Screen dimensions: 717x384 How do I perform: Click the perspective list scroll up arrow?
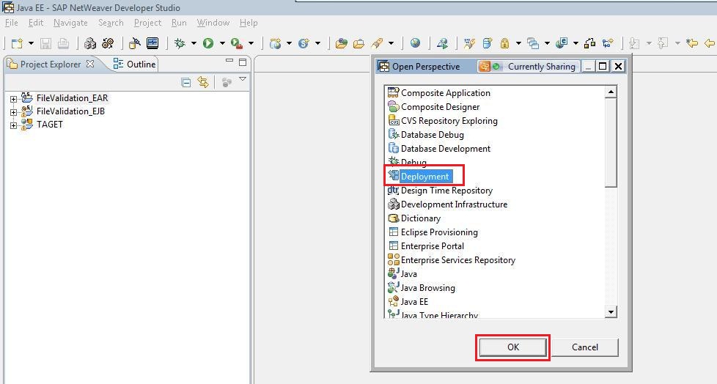pos(611,92)
